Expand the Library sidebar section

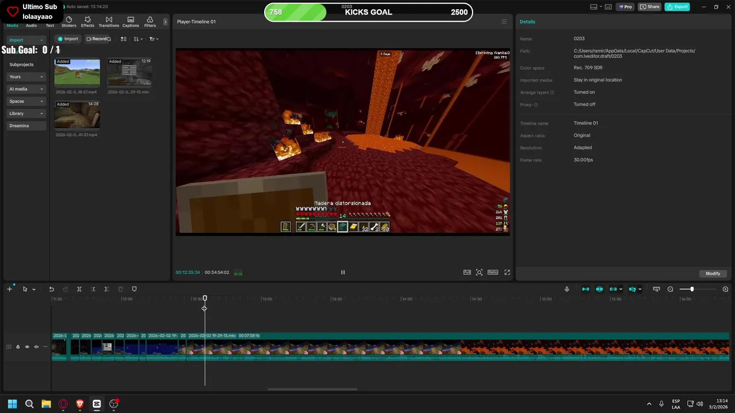(x=26, y=114)
